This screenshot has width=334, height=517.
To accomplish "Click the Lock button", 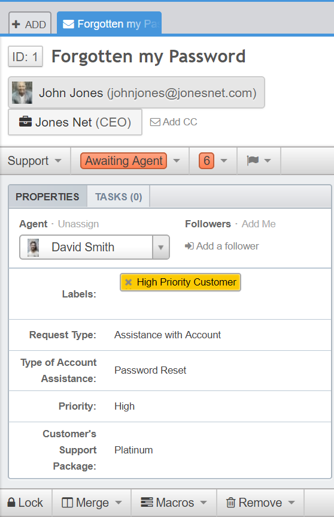I will pyautogui.click(x=26, y=503).
